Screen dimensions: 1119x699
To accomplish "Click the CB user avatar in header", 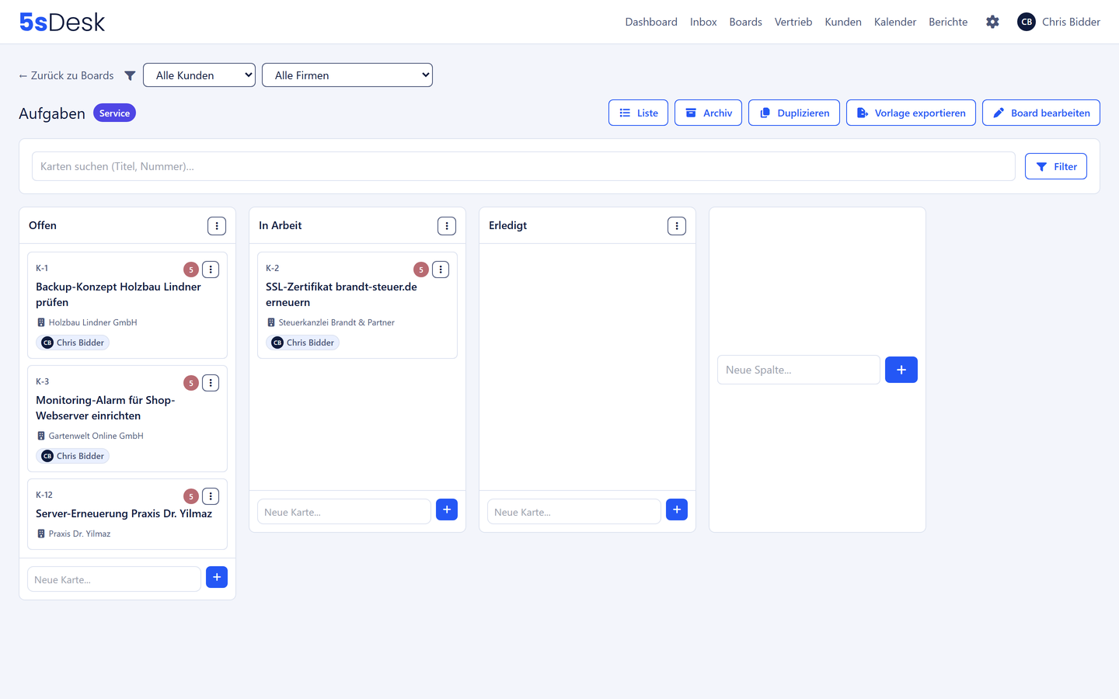I will [x=1027, y=22].
